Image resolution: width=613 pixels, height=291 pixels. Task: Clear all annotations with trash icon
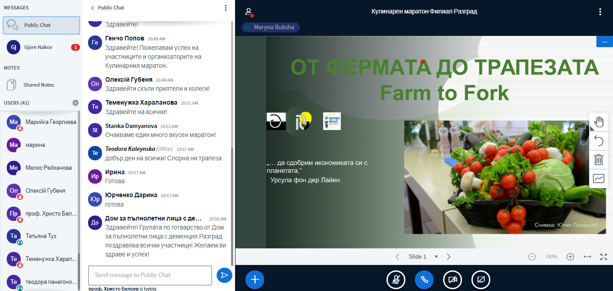(599, 159)
